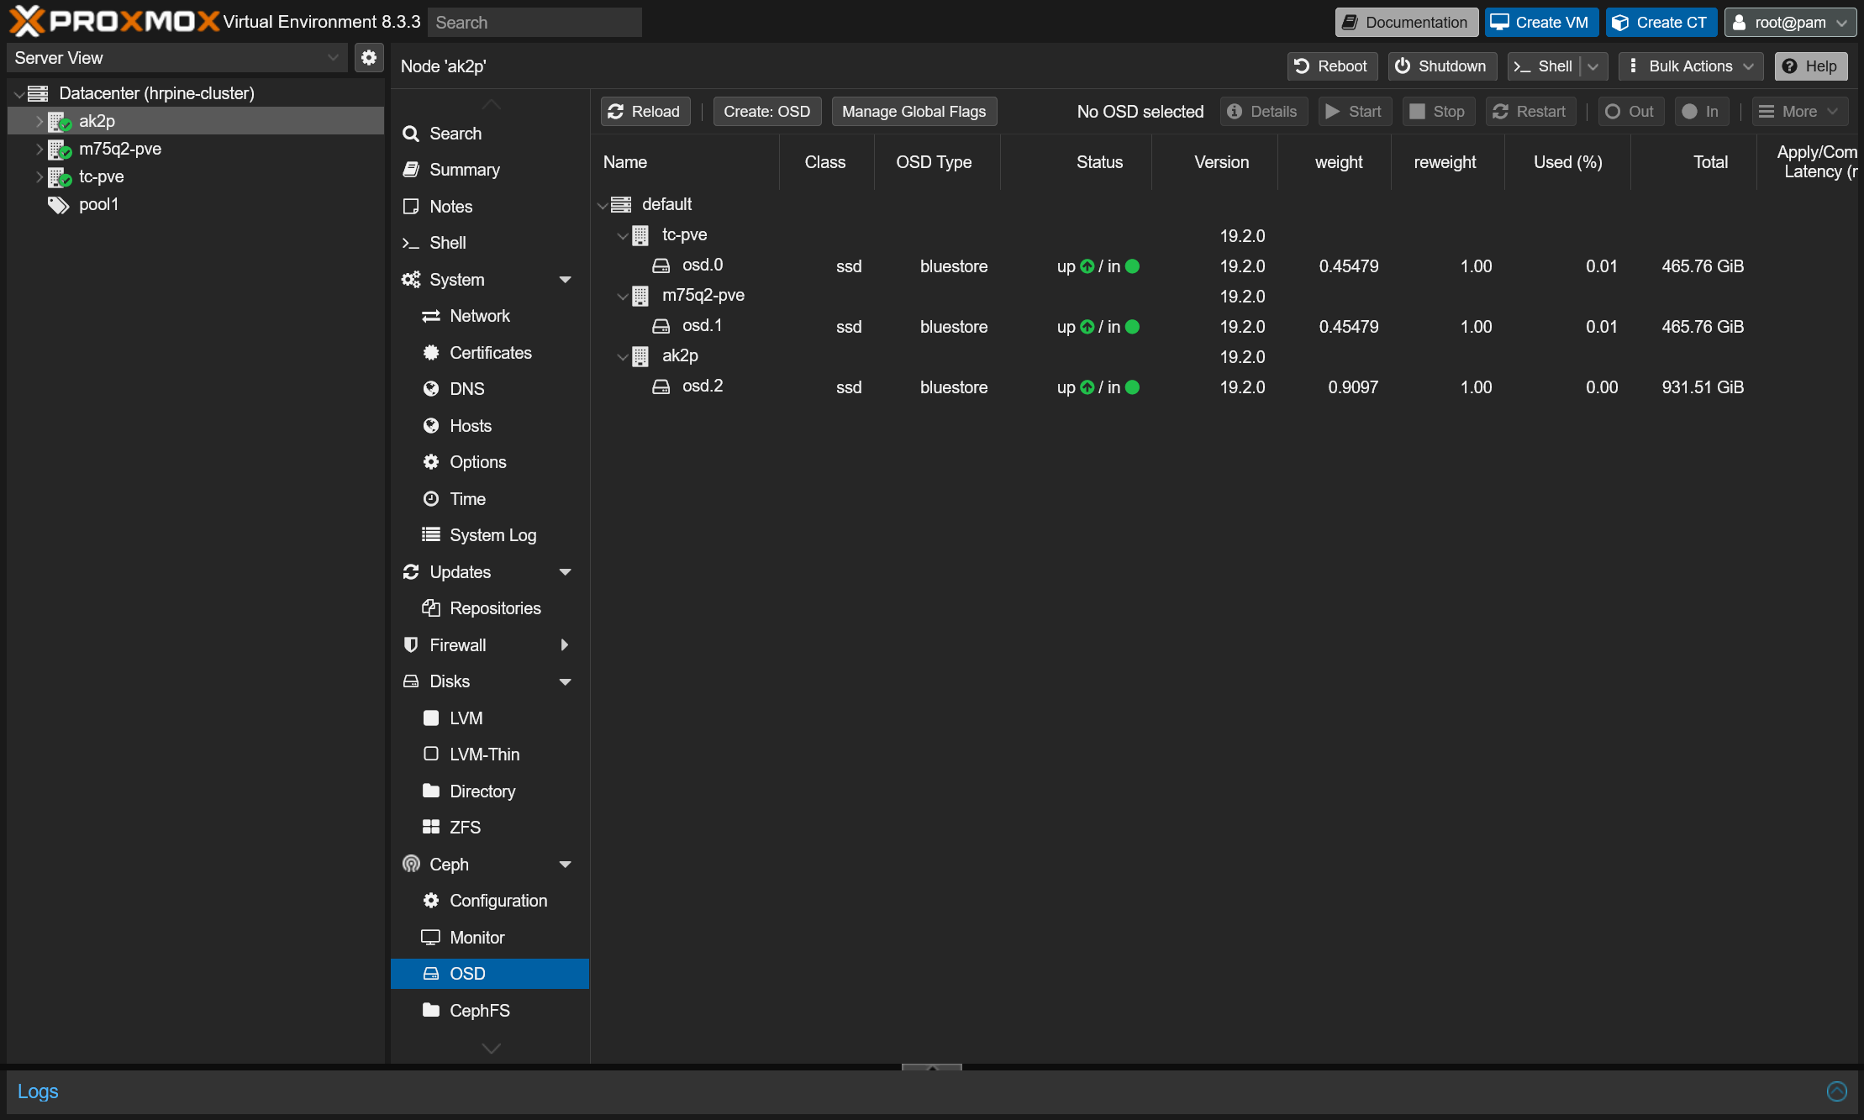This screenshot has height=1120, width=1864.
Task: Expand m75q2-pve in resource tree
Action: pyautogui.click(x=39, y=149)
